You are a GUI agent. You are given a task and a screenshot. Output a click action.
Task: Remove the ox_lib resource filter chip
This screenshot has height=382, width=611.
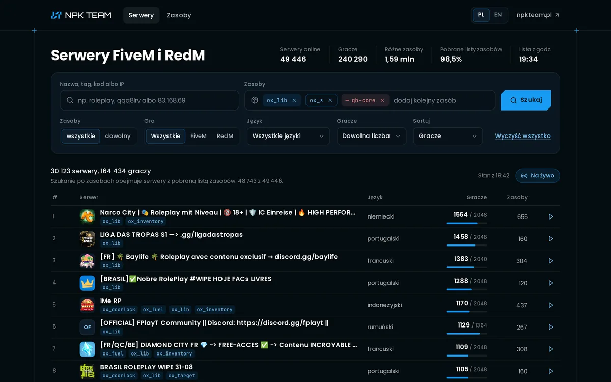(x=294, y=100)
